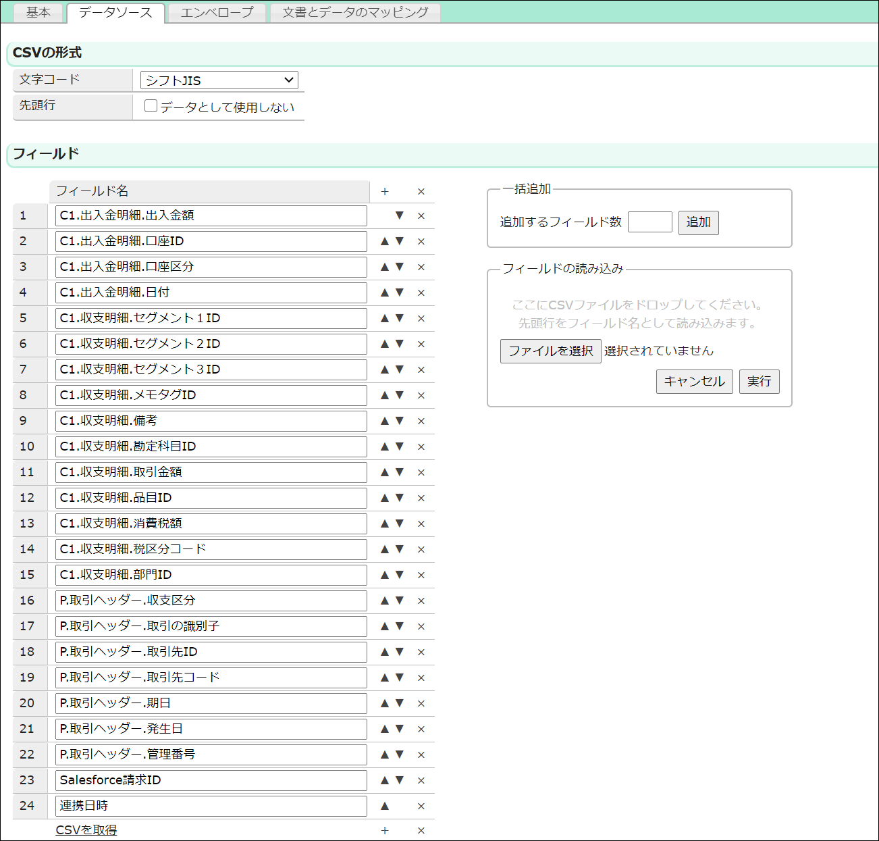Add a new field with the plus icon
Image resolution: width=879 pixels, height=841 pixels.
[384, 191]
